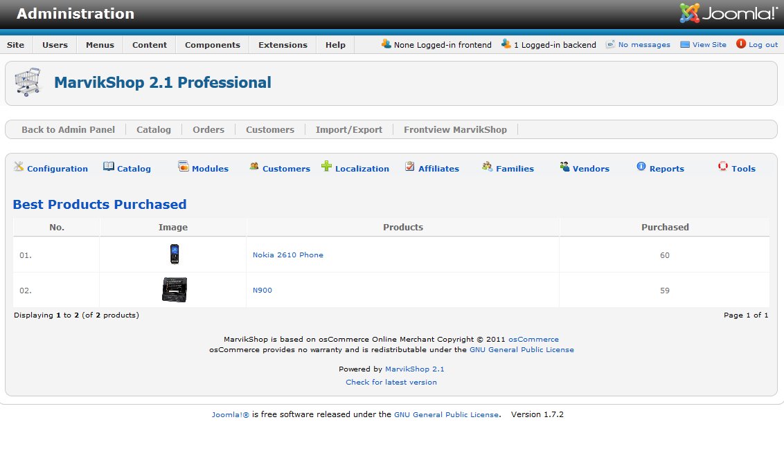Click the Log out link
The width and height of the screenshot is (784, 460).
click(763, 45)
